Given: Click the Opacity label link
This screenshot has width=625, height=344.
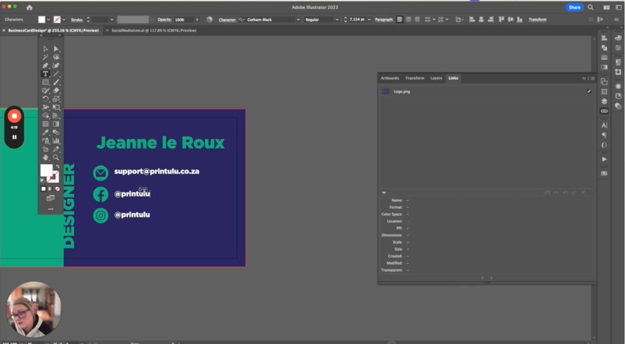Looking at the screenshot, I should pyautogui.click(x=165, y=20).
